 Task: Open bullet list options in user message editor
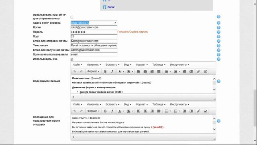coord(170,111)
